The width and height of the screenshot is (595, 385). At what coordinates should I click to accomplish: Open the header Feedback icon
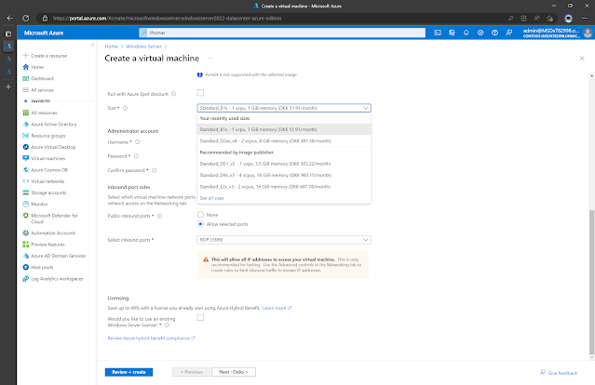509,33
